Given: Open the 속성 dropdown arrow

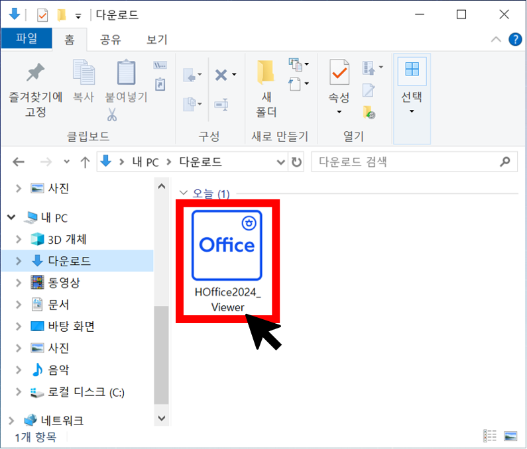Looking at the screenshot, I should 339,112.
